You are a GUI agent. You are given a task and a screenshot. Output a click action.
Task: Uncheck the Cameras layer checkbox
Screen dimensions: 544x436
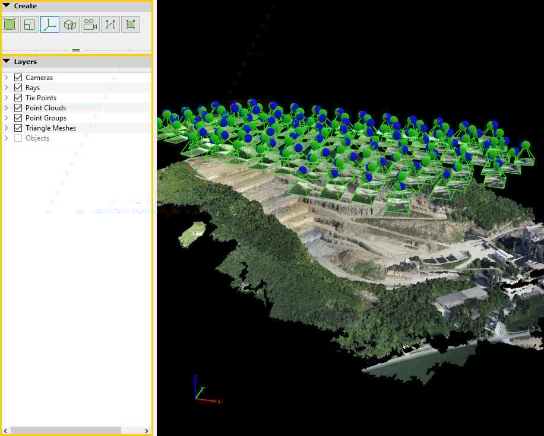tap(18, 78)
